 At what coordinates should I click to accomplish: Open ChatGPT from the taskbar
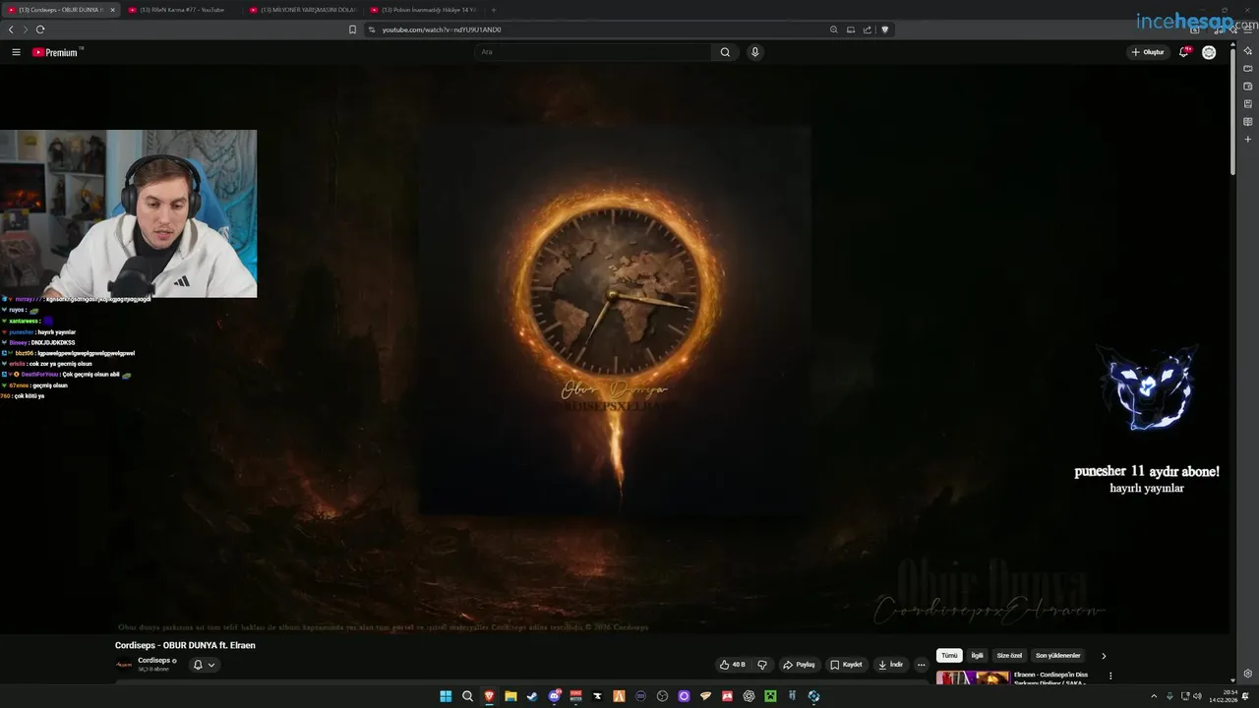click(749, 696)
